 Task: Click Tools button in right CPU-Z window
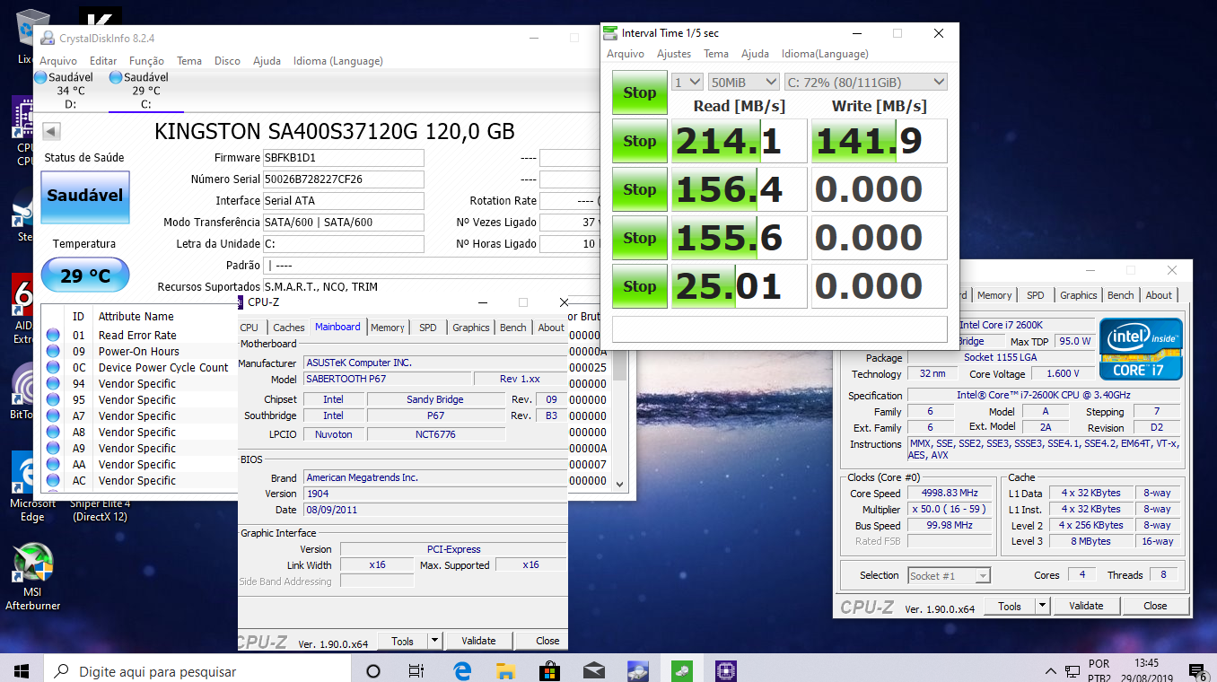pos(1010,606)
